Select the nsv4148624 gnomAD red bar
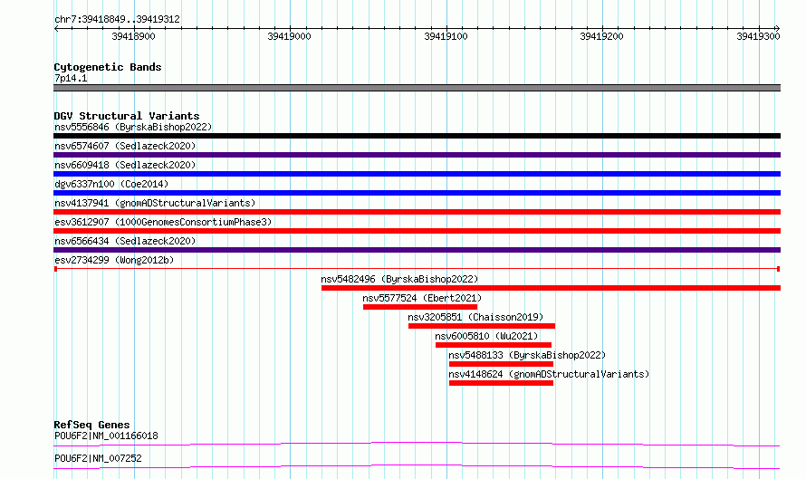This screenshot has height=479, width=806. click(501, 383)
